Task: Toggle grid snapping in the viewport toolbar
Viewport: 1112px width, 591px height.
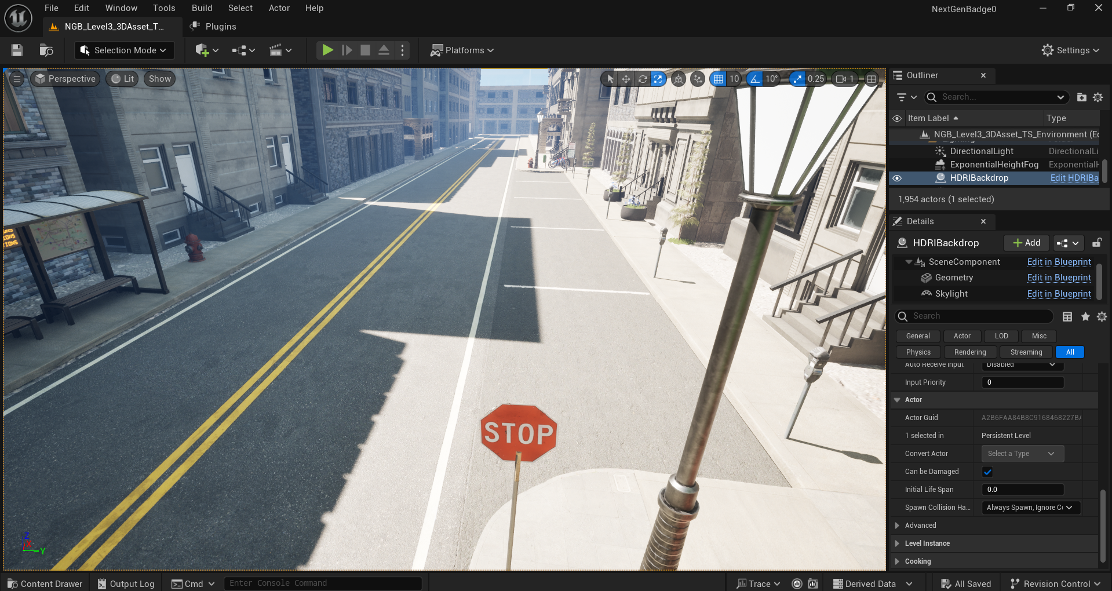Action: (x=719, y=79)
